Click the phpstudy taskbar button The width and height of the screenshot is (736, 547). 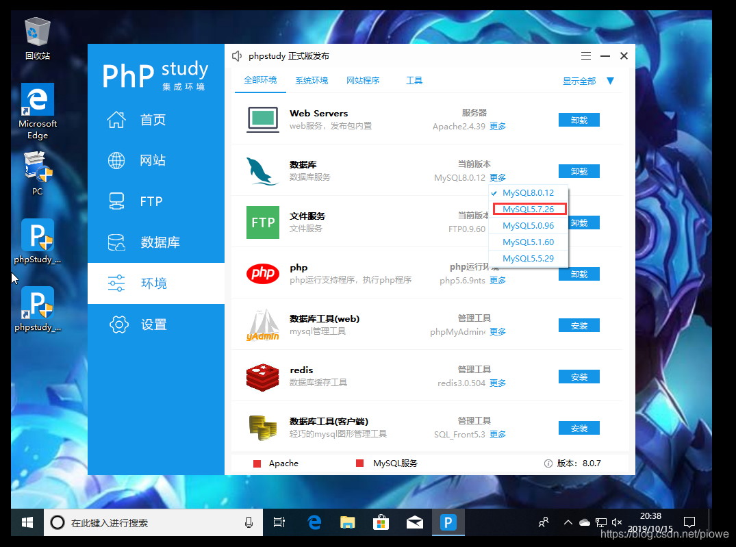click(x=448, y=522)
